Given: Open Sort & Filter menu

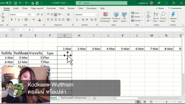Looking at the screenshot, I should click(156, 17).
